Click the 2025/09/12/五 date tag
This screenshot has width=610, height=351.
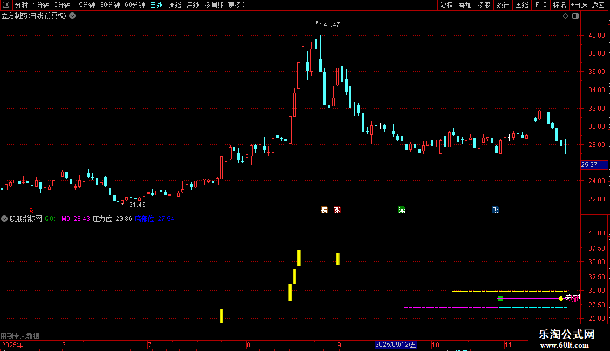(x=396, y=345)
